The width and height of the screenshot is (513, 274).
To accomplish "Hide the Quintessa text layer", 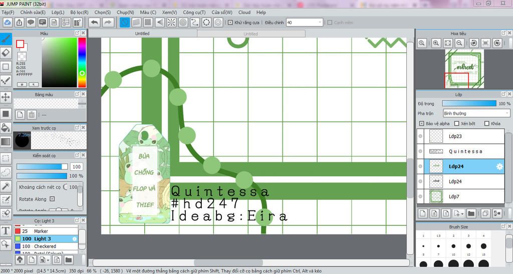I will point(420,151).
